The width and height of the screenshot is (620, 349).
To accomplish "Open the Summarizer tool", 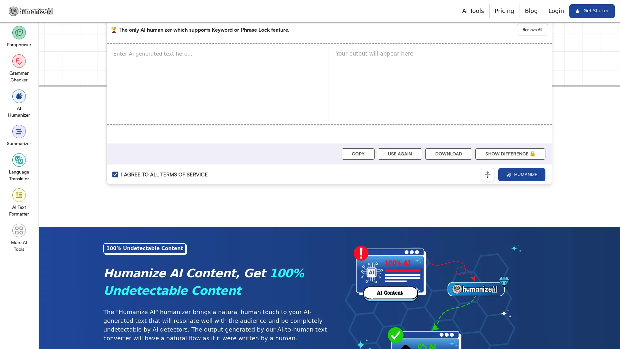I will [x=19, y=135].
